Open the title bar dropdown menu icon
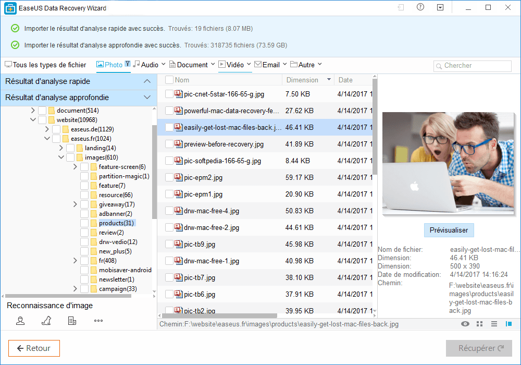 click(x=440, y=7)
